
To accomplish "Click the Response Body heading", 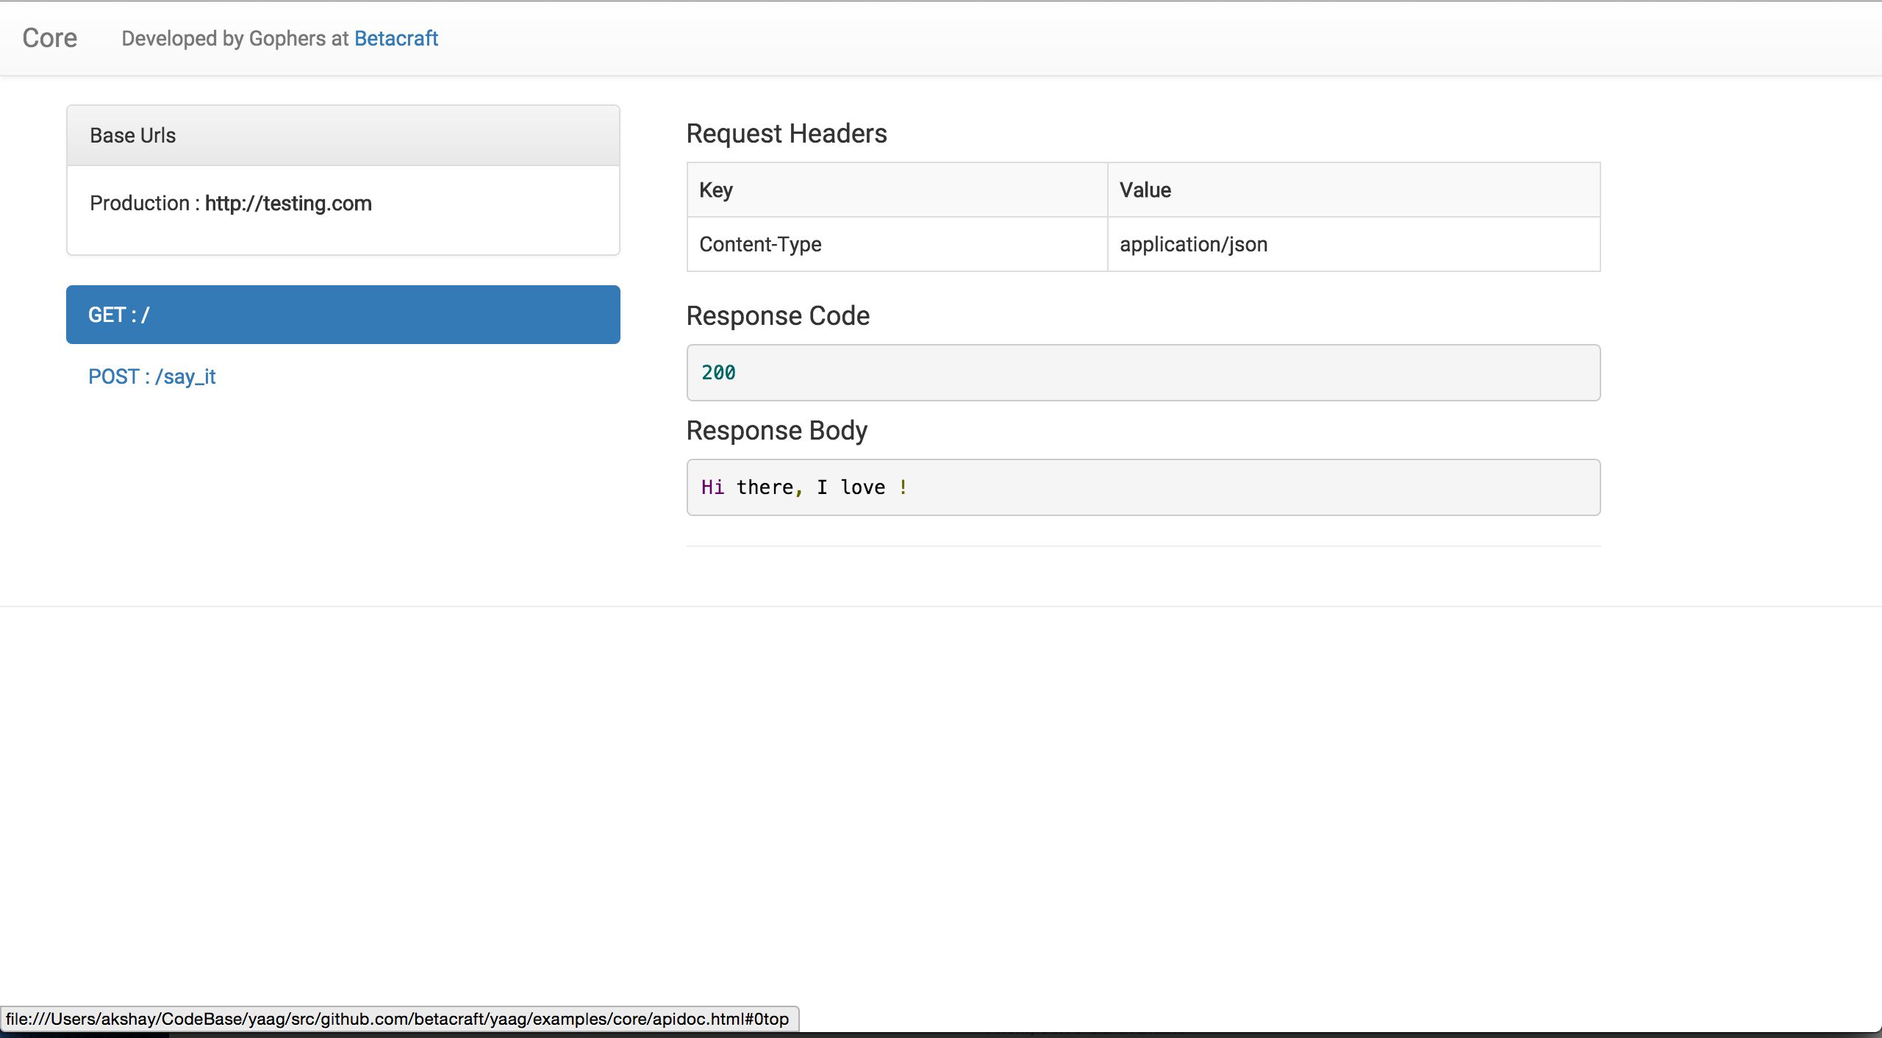I will click(776, 431).
